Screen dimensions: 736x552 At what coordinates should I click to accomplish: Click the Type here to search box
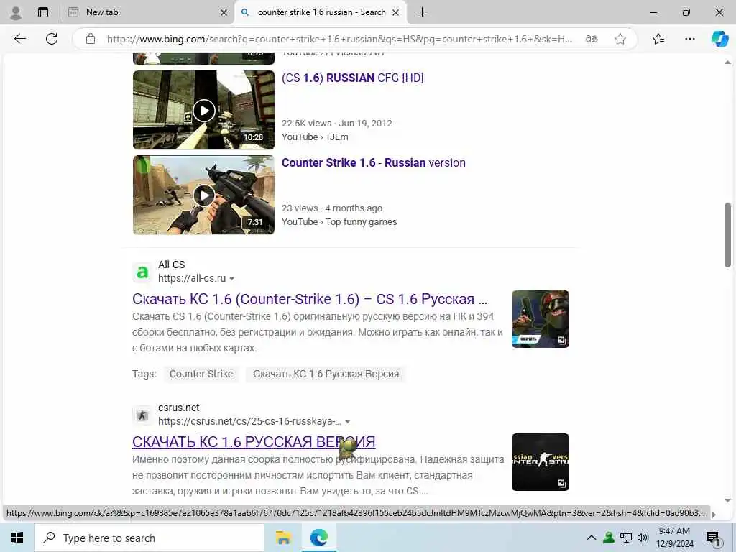(149, 538)
